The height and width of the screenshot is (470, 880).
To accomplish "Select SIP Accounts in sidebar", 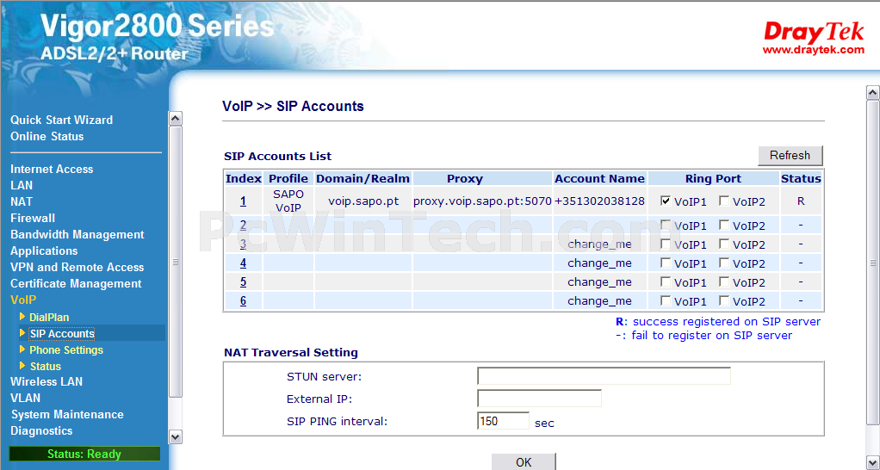I will pos(62,334).
